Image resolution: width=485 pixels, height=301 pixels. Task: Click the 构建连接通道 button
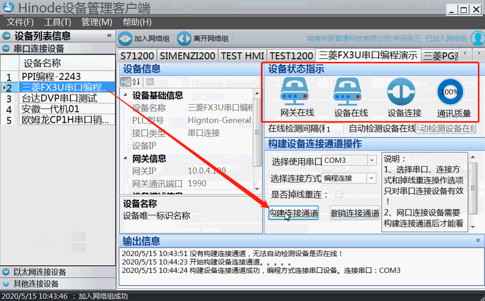tap(294, 213)
